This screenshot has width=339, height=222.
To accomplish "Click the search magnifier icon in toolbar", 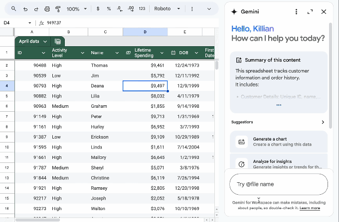I will click(13, 9).
